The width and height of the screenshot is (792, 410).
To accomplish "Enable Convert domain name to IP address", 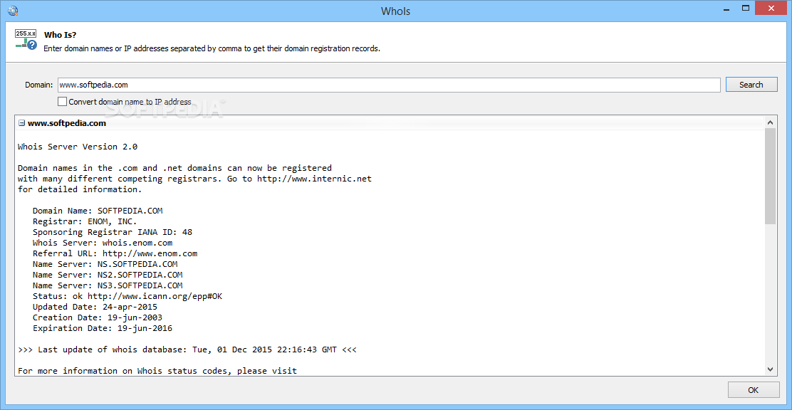I will pyautogui.click(x=62, y=102).
